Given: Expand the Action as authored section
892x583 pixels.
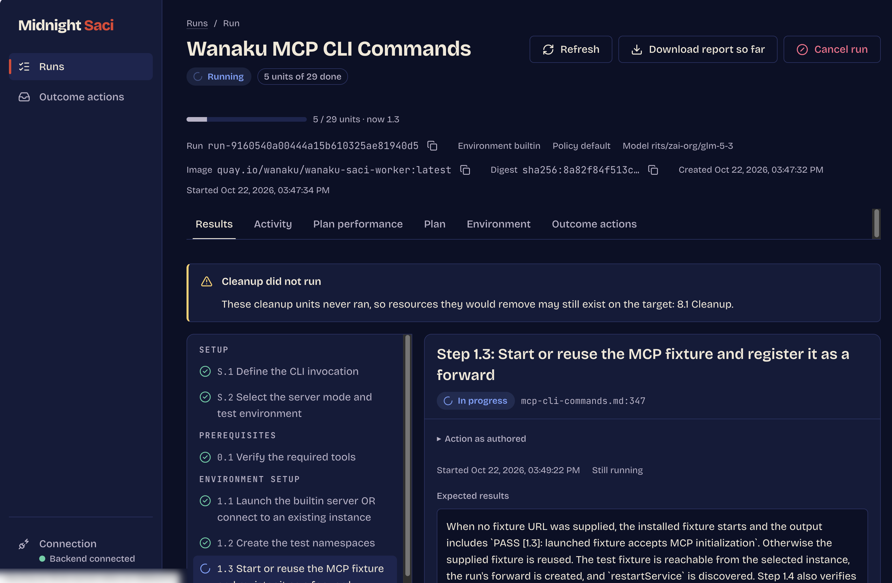Looking at the screenshot, I should pyautogui.click(x=481, y=439).
